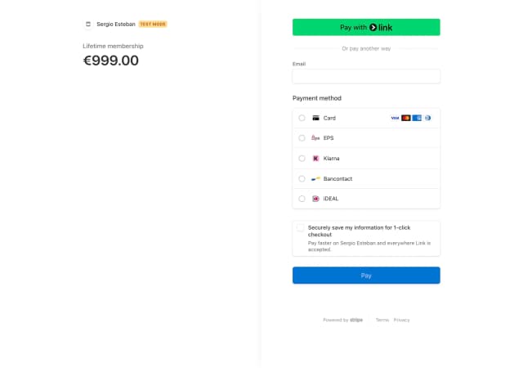Click the Klarna logo icon

pyautogui.click(x=315, y=159)
